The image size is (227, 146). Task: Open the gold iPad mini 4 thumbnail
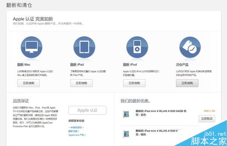[x=126, y=114]
